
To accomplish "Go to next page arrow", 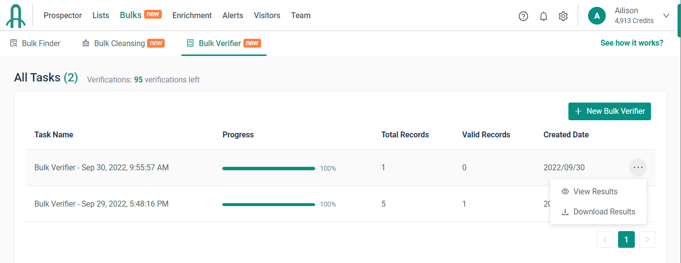I will click(647, 239).
